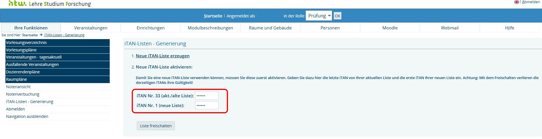This screenshot has height=139, width=542.
Task: Open the Veranstaltungen tab
Action: tap(91, 28)
